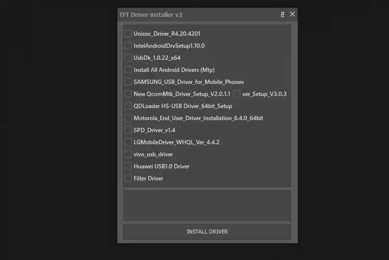This screenshot has width=389, height=260.
Task: Enable QDLoader HS-USB Driver_64bit_Setup checkbox
Action: point(128,106)
